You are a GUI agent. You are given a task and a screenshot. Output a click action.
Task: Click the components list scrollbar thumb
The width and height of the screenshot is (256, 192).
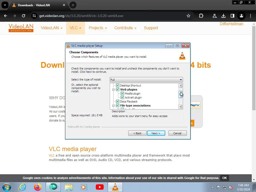click(x=180, y=94)
